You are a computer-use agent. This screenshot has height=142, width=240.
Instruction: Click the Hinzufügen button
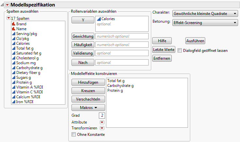pyautogui.click(x=88, y=83)
